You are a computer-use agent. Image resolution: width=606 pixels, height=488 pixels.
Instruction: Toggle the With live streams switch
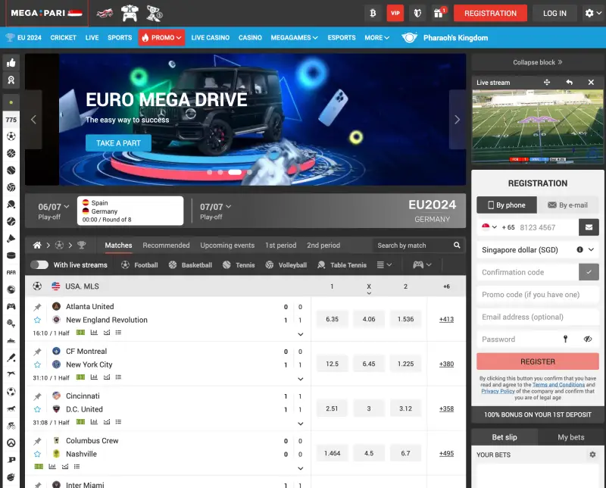[39, 265]
